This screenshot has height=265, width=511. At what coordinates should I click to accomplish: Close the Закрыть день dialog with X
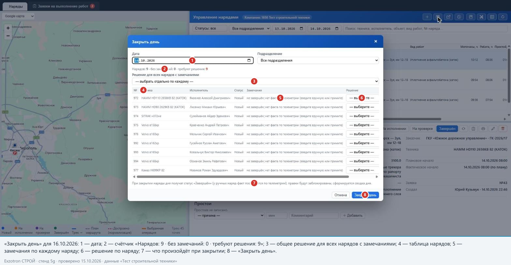point(376,41)
